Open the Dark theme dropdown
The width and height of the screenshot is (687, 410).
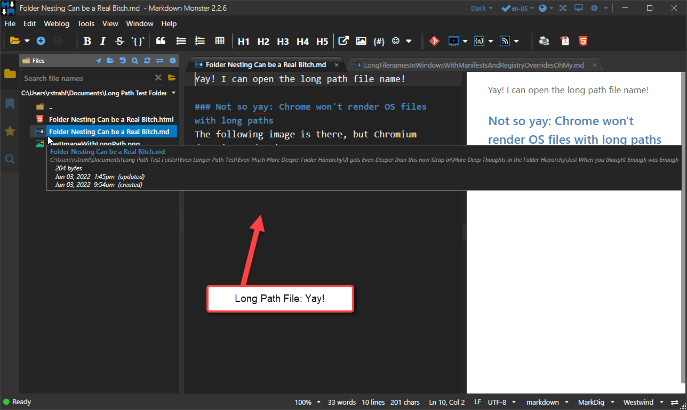pyautogui.click(x=482, y=8)
